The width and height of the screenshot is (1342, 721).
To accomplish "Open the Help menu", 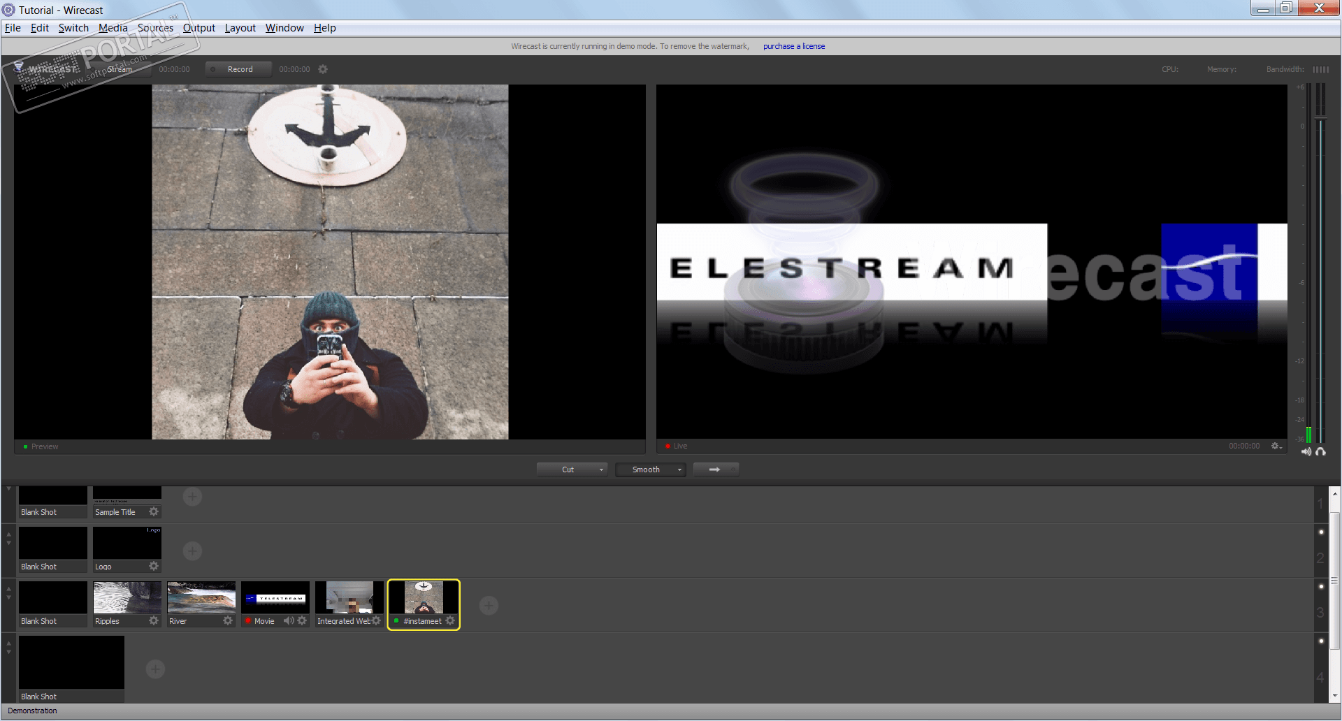I will pyautogui.click(x=325, y=28).
